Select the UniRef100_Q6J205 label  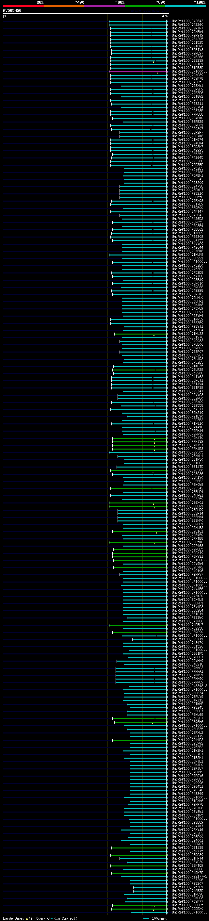coord(187,39)
